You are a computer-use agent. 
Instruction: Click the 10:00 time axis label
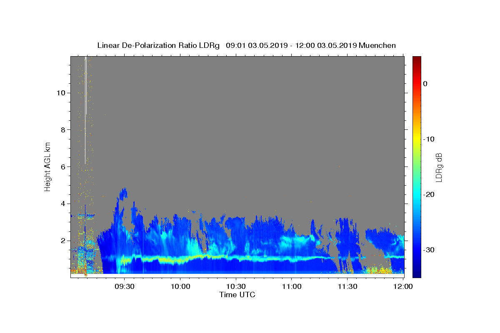[x=180, y=286]
